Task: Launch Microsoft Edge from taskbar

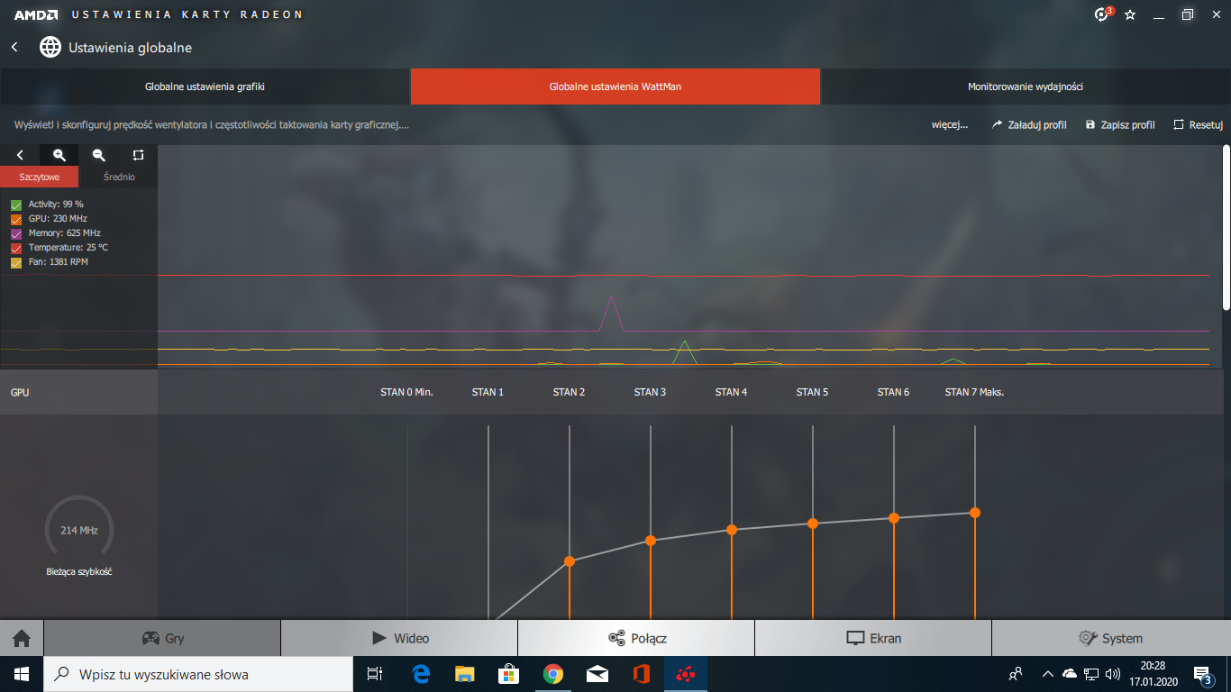Action: click(421, 674)
